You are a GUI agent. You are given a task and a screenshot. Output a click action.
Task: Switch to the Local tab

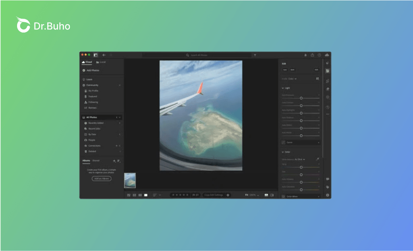coord(101,62)
